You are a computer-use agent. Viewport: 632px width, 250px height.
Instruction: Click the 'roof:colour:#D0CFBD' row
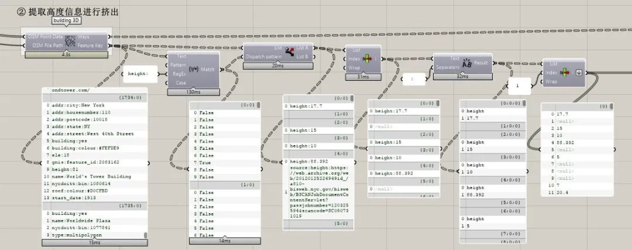point(95,191)
